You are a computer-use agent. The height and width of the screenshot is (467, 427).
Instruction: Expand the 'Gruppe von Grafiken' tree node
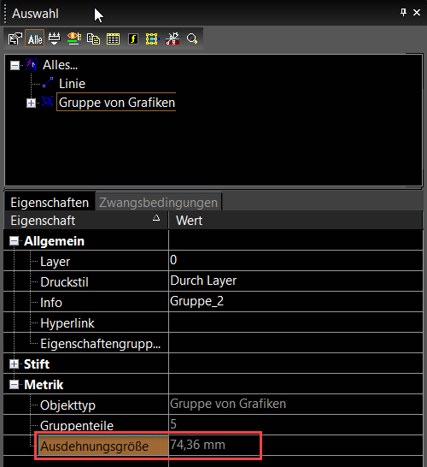[x=31, y=103]
